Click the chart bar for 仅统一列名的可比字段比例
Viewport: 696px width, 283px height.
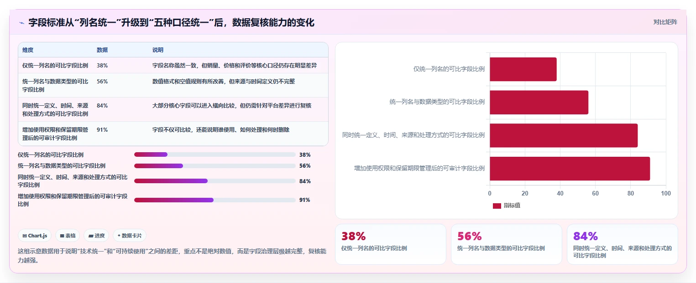pos(523,69)
